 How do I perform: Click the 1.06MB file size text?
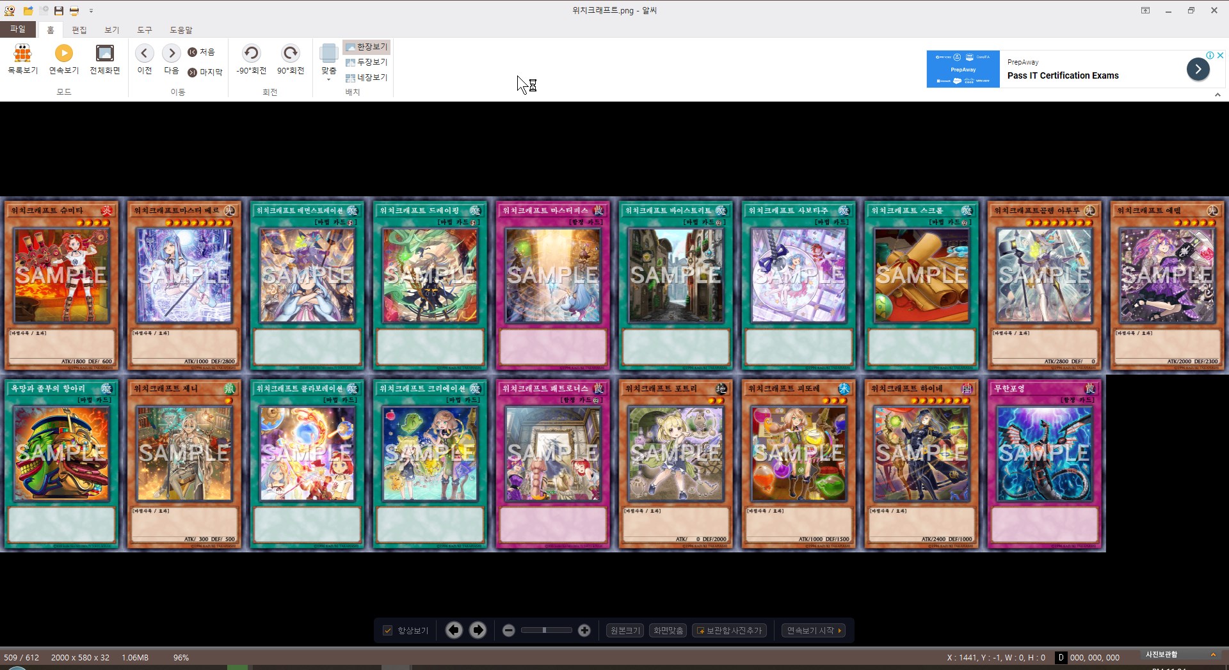pos(135,657)
